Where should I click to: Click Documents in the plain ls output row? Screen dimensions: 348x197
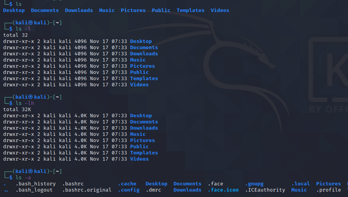point(44,10)
